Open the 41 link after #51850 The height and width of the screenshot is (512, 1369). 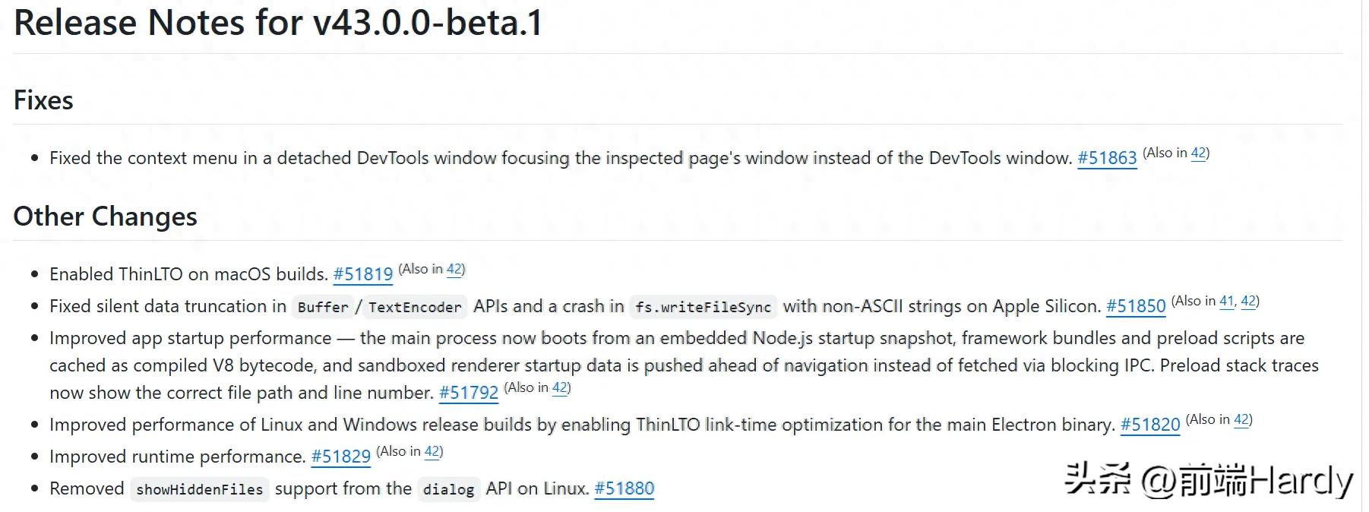click(x=1226, y=301)
